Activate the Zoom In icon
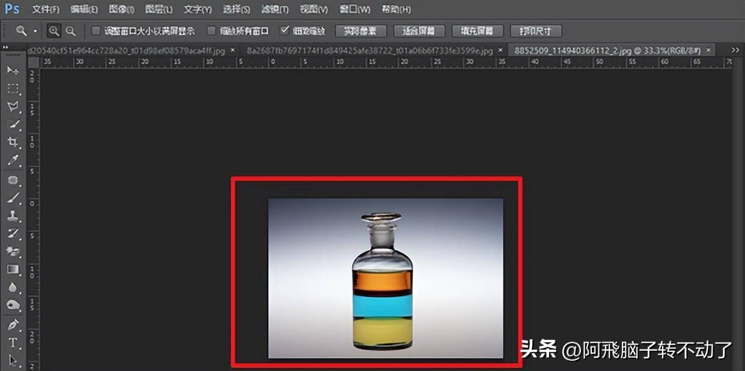The image size is (745, 371). pos(53,29)
